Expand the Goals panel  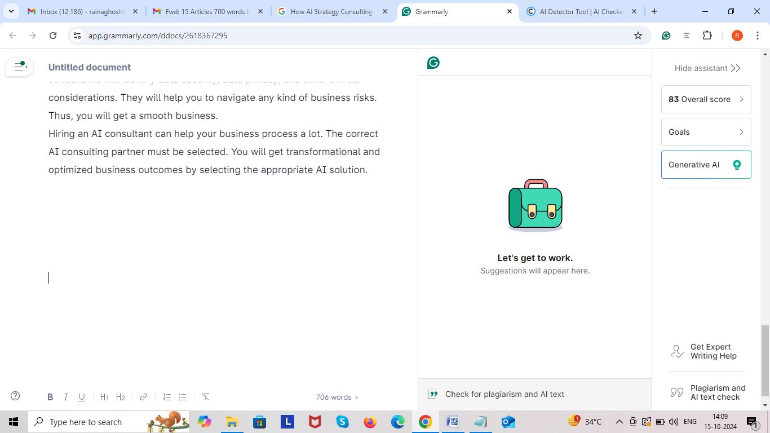(x=706, y=132)
